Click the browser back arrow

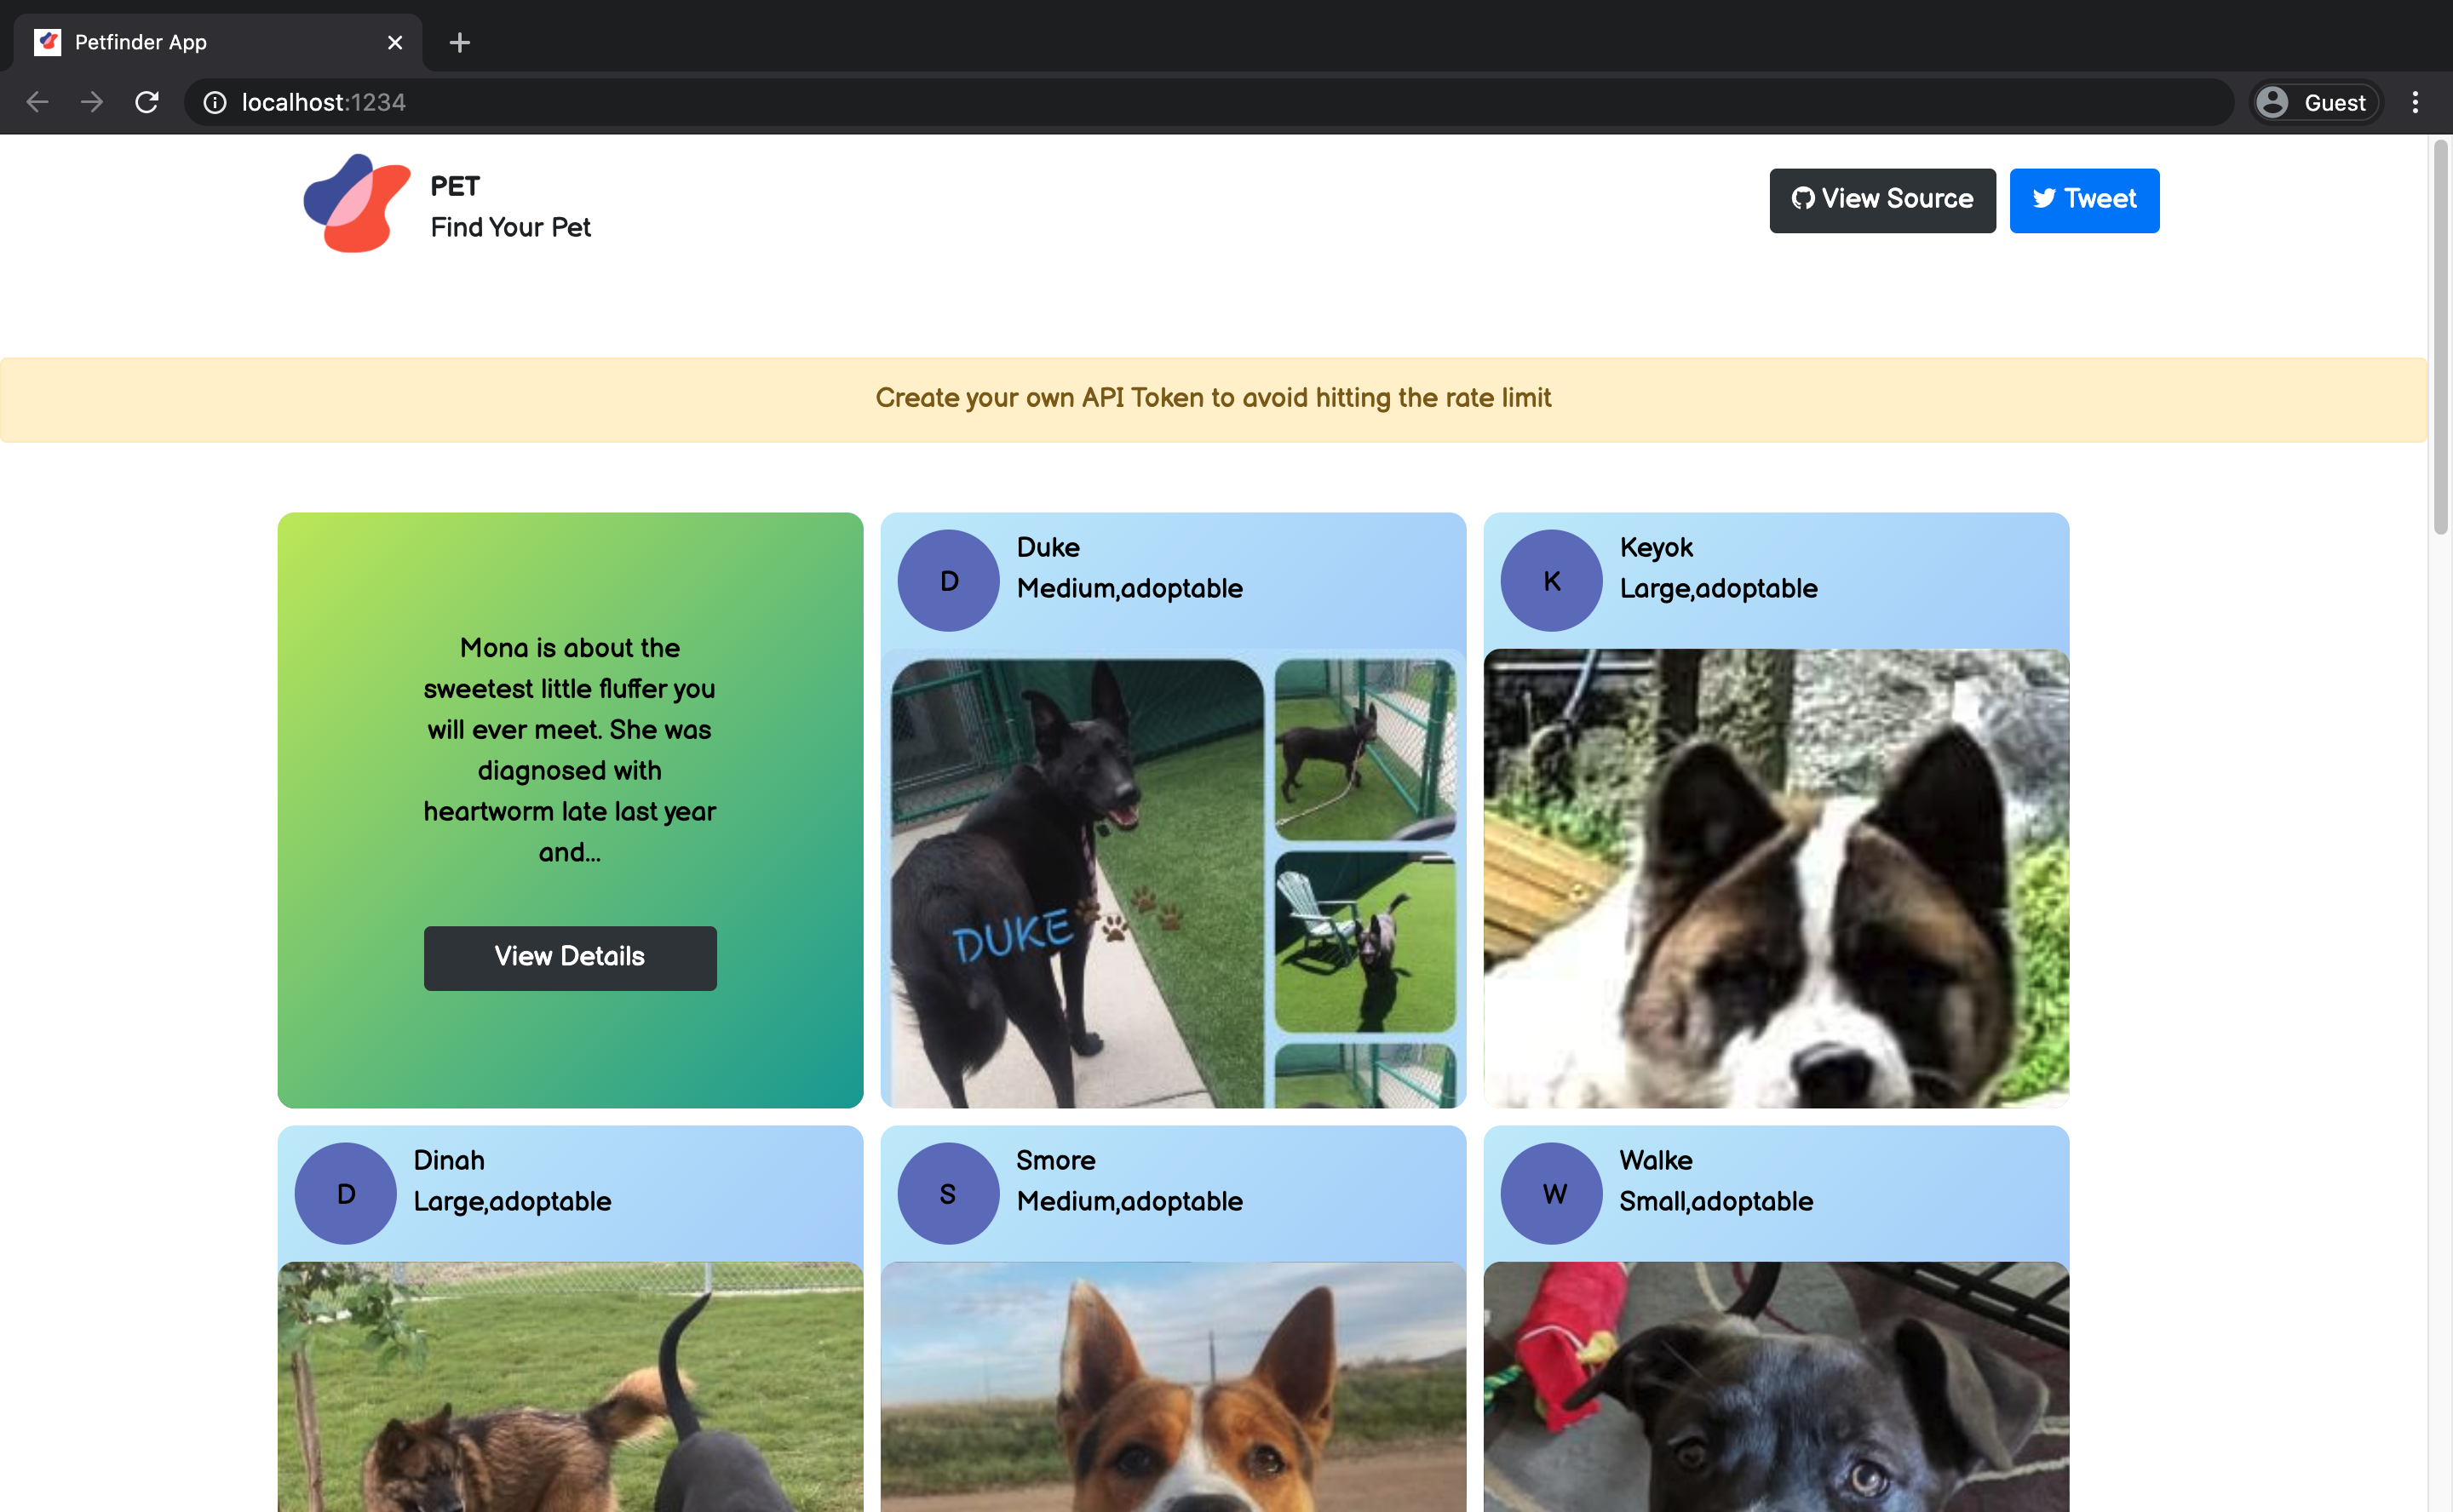click(38, 102)
